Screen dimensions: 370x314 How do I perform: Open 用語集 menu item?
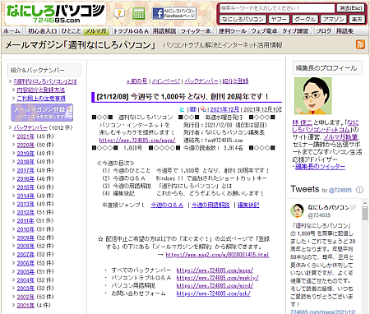click(x=345, y=31)
